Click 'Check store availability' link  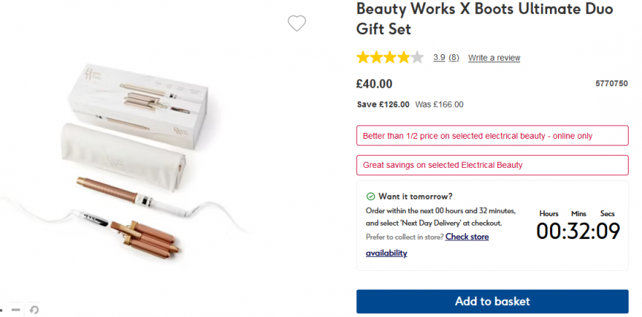coord(467,237)
